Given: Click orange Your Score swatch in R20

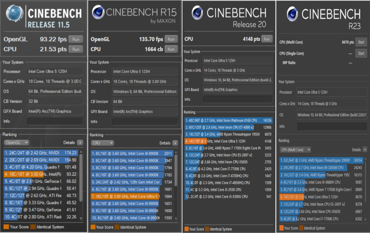Looking at the screenshot, I should [x=186, y=229].
